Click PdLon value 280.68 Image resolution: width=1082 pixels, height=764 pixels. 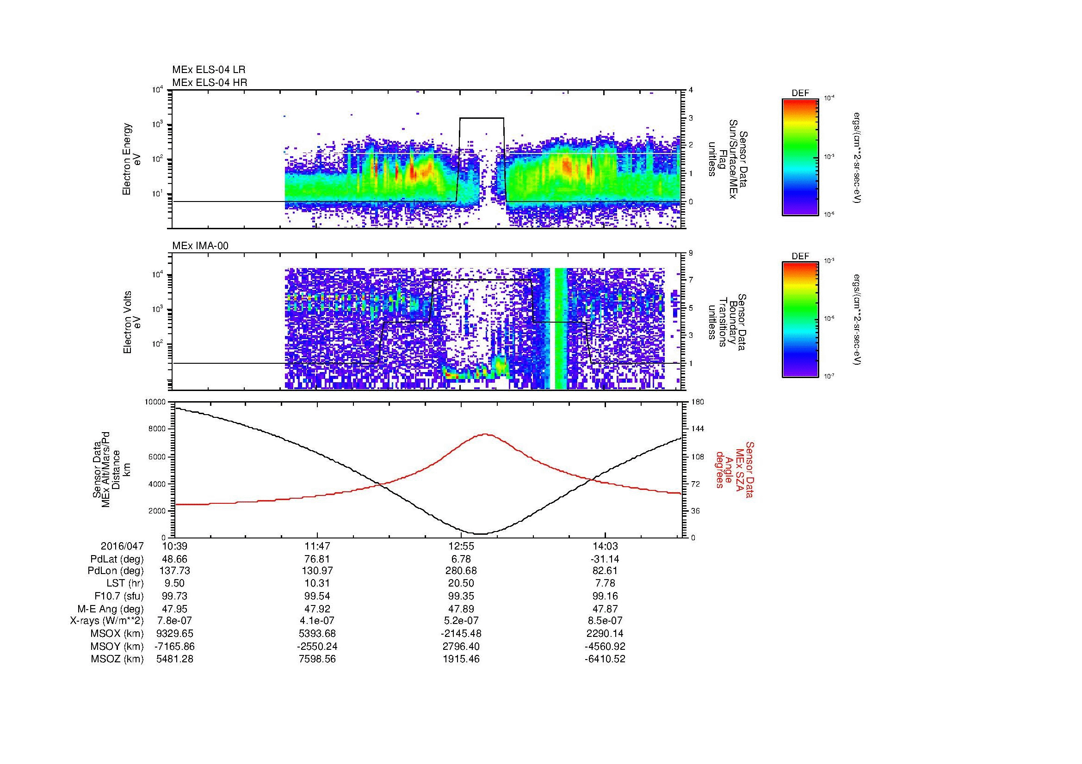(x=461, y=571)
